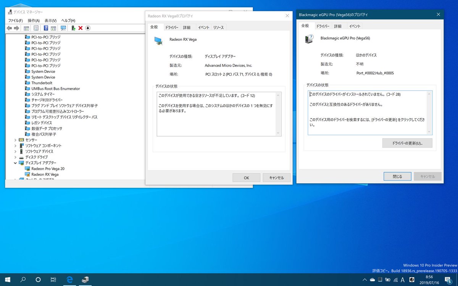Click red X uninstall device icon
This screenshot has width=458, height=286.
click(x=81, y=28)
